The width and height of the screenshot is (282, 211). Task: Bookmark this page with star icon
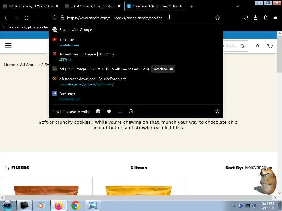pyautogui.click(x=218, y=18)
